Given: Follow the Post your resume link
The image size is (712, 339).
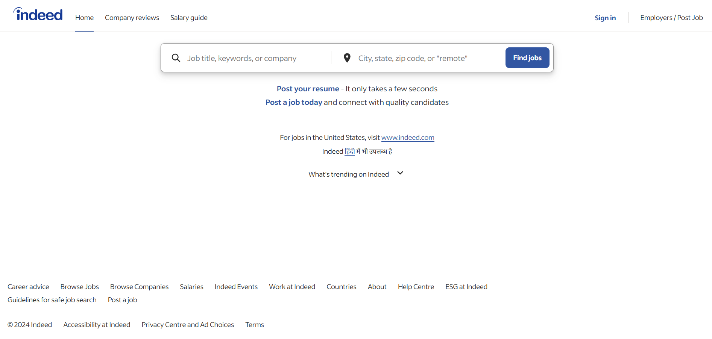Looking at the screenshot, I should (308, 89).
